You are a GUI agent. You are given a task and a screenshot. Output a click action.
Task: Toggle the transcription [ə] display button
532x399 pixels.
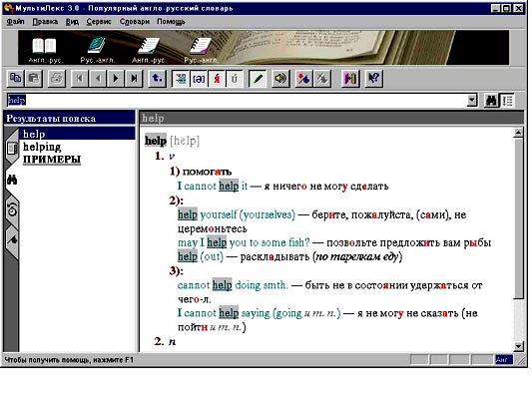coord(199,79)
